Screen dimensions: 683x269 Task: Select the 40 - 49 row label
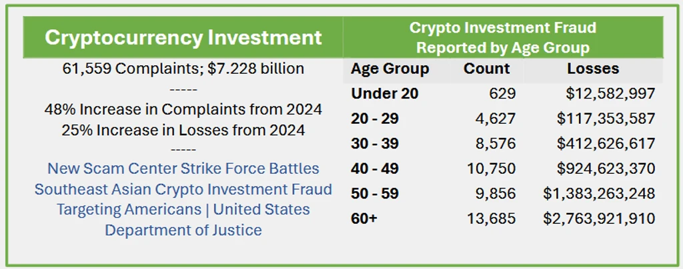(375, 168)
